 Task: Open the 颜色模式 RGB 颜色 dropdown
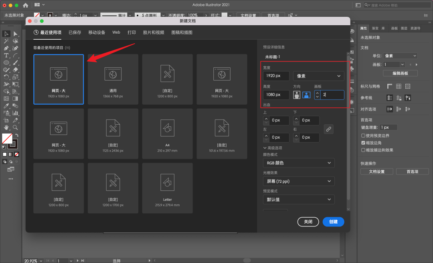(x=299, y=163)
